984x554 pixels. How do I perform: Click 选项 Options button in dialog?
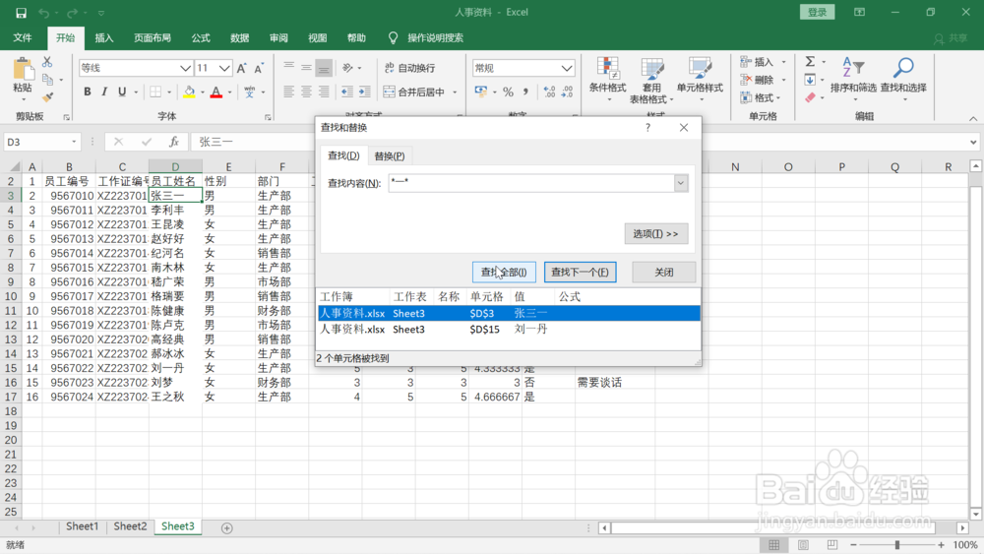[655, 233]
